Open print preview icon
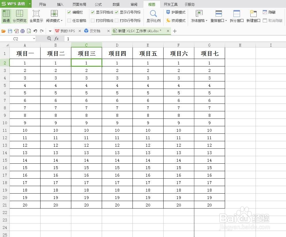The image size is (286, 237). 29,31
